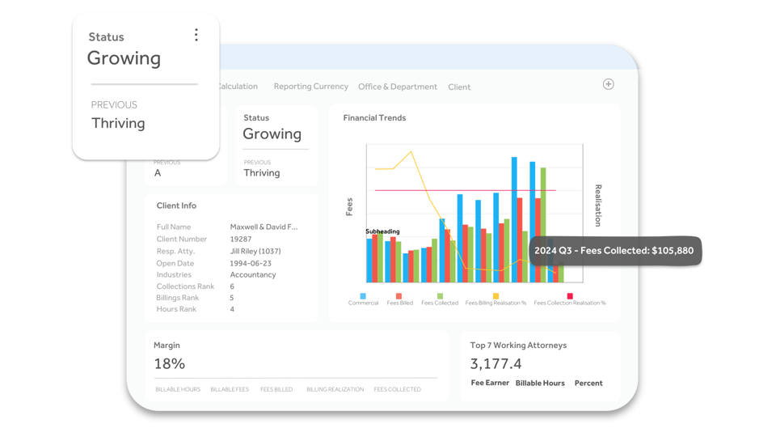Click the Growing status in dashboard card

[x=272, y=134]
